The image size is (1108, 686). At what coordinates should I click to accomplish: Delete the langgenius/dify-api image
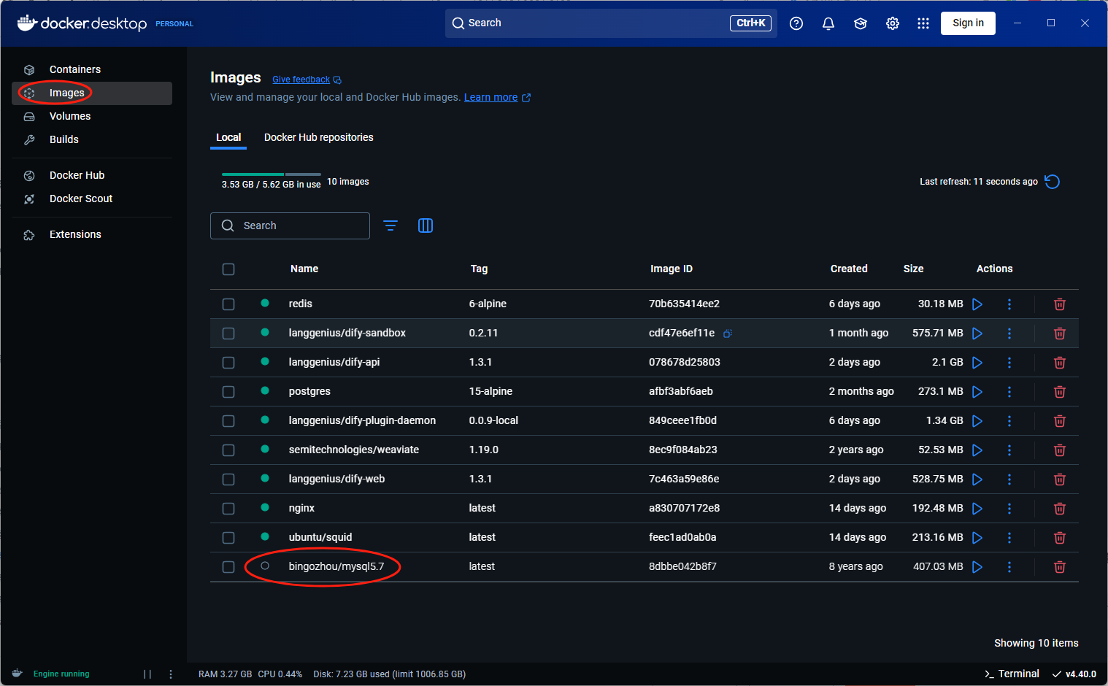tap(1060, 363)
